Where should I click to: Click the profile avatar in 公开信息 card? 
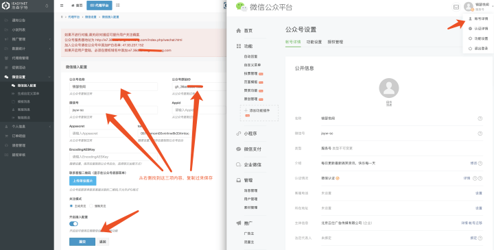coord(389,88)
